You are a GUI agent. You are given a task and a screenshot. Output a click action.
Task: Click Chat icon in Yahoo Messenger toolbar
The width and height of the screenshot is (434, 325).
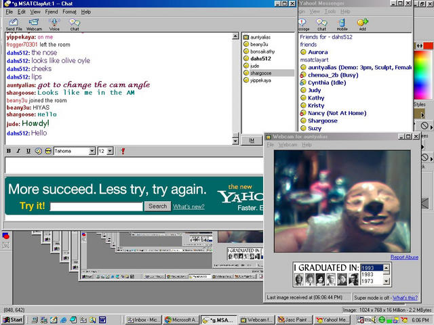321,24
